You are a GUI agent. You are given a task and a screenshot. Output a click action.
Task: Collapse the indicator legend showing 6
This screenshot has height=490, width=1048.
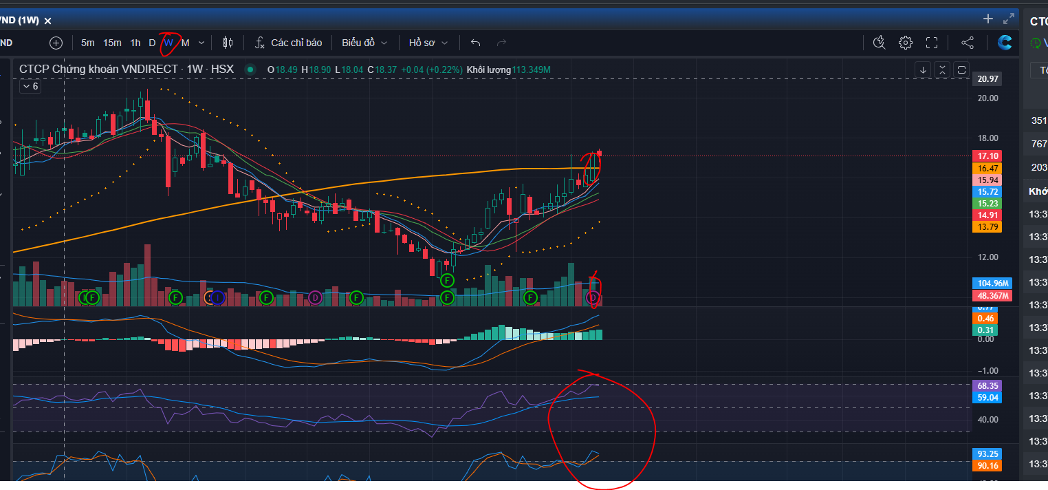(x=30, y=87)
